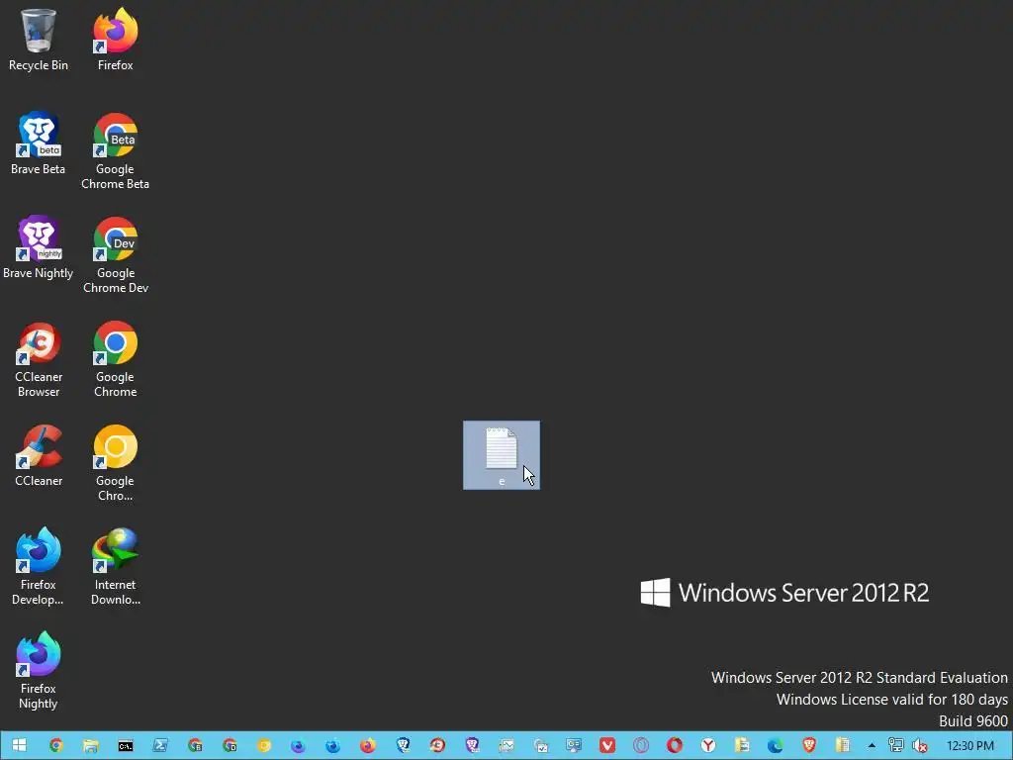Image resolution: width=1013 pixels, height=760 pixels.
Task: Select the CCleaner Browser desktop shortcut
Action: pyautogui.click(x=39, y=358)
